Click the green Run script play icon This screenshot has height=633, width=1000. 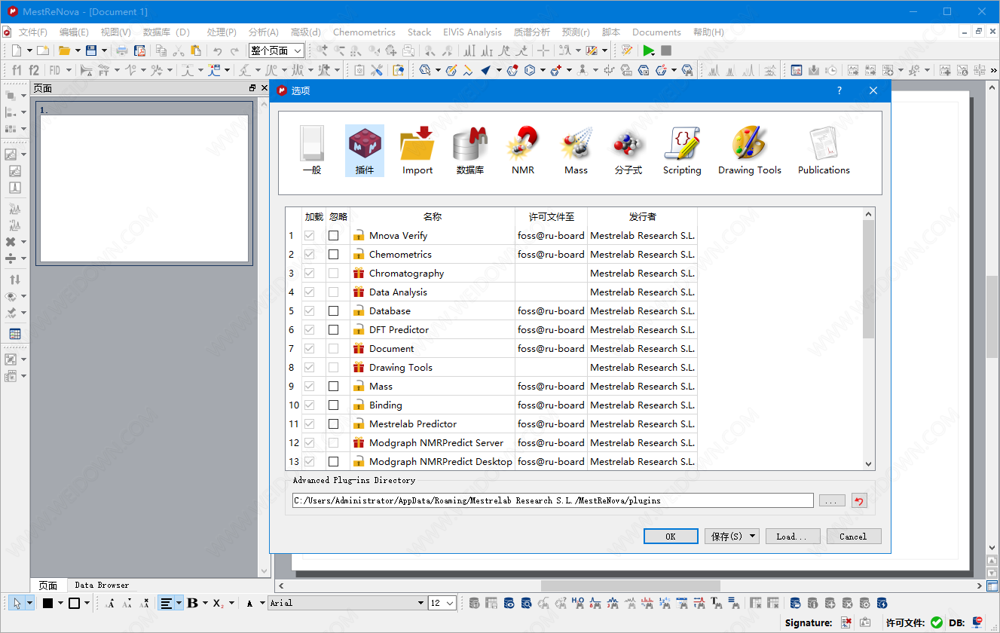click(x=649, y=50)
